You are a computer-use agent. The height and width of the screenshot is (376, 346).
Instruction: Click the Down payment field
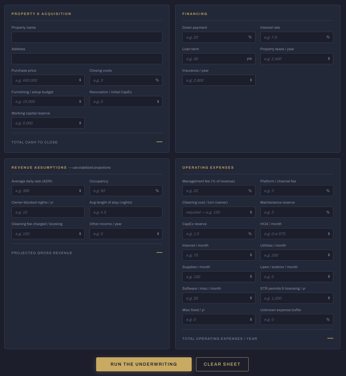point(219,37)
